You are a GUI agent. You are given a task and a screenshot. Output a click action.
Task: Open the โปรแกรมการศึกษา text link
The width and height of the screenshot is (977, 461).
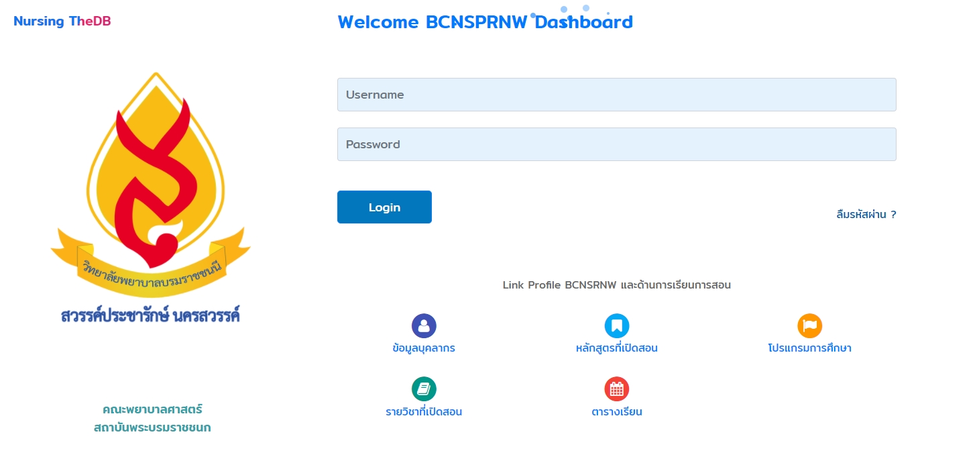pos(810,348)
